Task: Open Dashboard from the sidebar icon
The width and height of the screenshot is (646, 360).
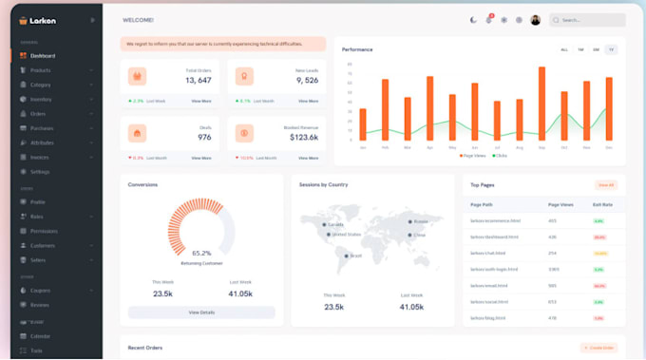Action: (23, 56)
